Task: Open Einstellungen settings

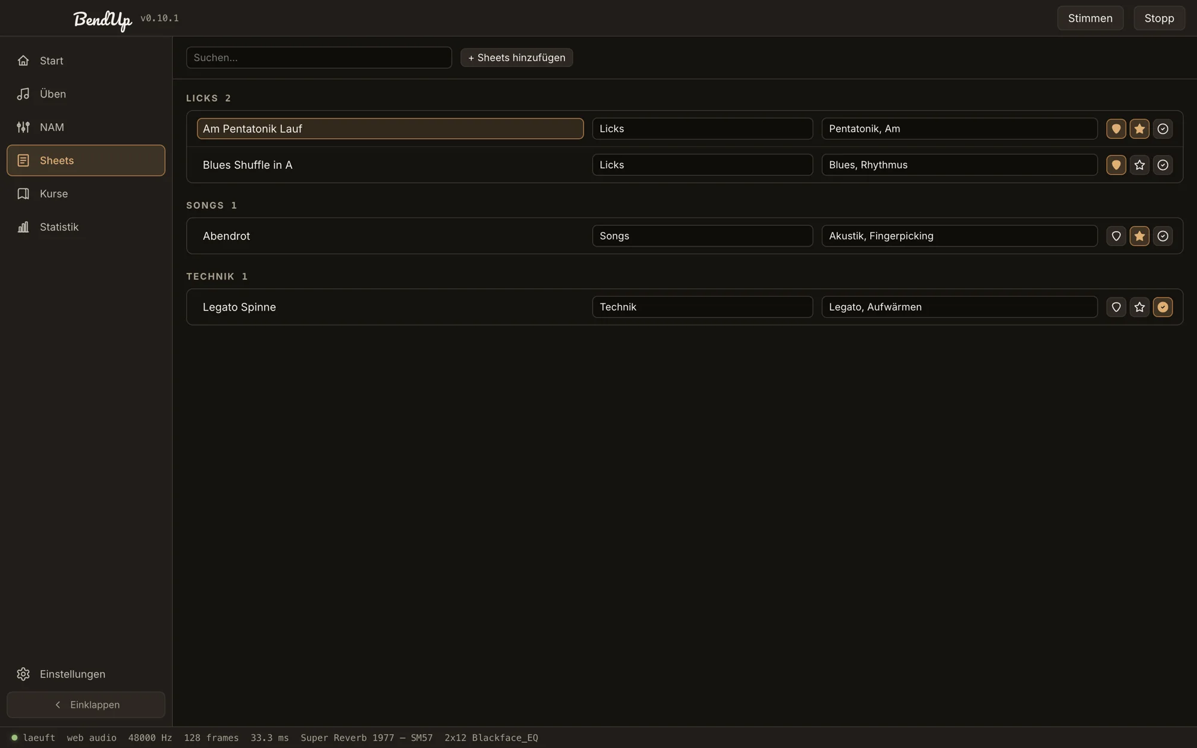Action: pyautogui.click(x=86, y=674)
